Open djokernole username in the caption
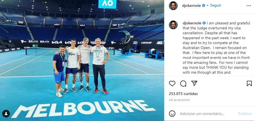This screenshot has height=121, width=254. click(192, 23)
